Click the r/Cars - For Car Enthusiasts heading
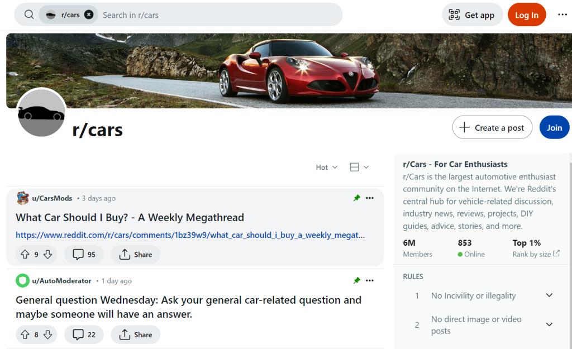This screenshot has width=572, height=349. [x=455, y=164]
